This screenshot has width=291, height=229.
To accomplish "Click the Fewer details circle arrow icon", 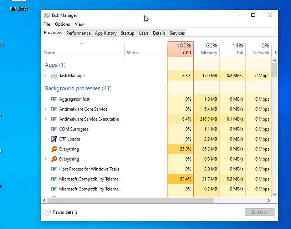I will (47, 212).
